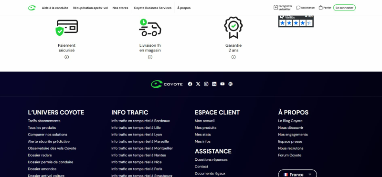
Task: Click the Coyote logo in the header
Action: coord(32,8)
